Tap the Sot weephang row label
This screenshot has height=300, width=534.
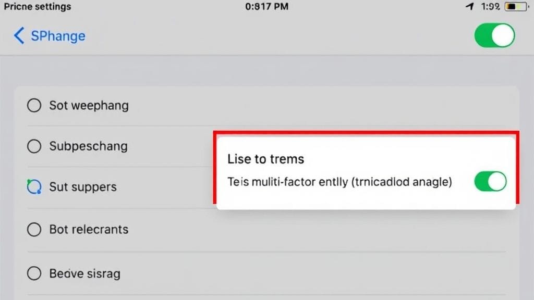coord(89,106)
